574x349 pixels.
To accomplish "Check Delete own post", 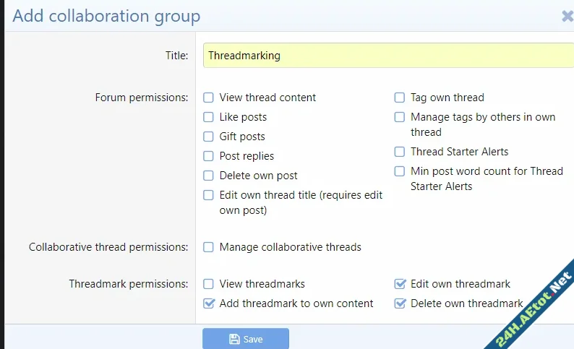I will click(208, 176).
